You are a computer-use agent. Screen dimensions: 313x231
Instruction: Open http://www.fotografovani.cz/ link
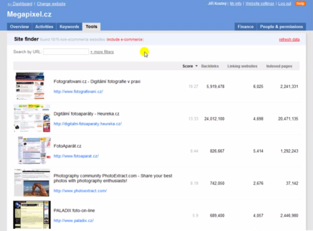click(79, 91)
